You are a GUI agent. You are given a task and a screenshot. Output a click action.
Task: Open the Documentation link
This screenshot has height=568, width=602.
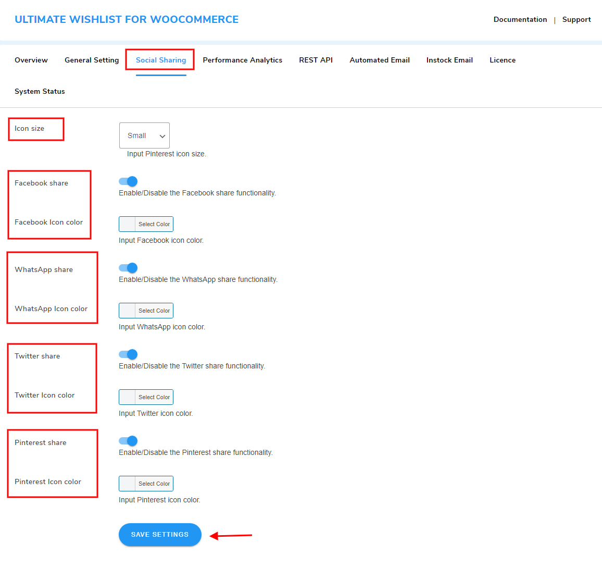(x=520, y=19)
